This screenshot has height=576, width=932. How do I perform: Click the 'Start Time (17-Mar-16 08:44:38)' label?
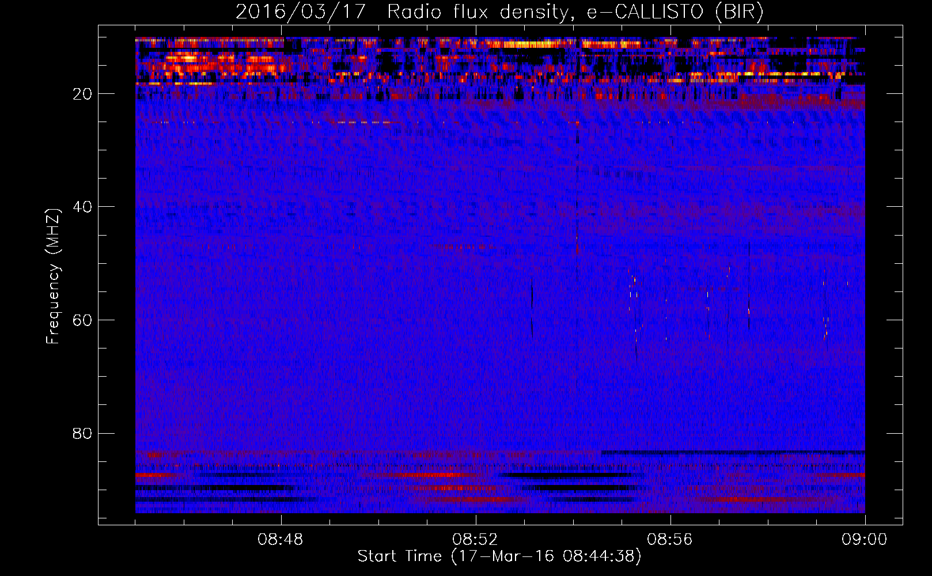pyautogui.click(x=499, y=556)
